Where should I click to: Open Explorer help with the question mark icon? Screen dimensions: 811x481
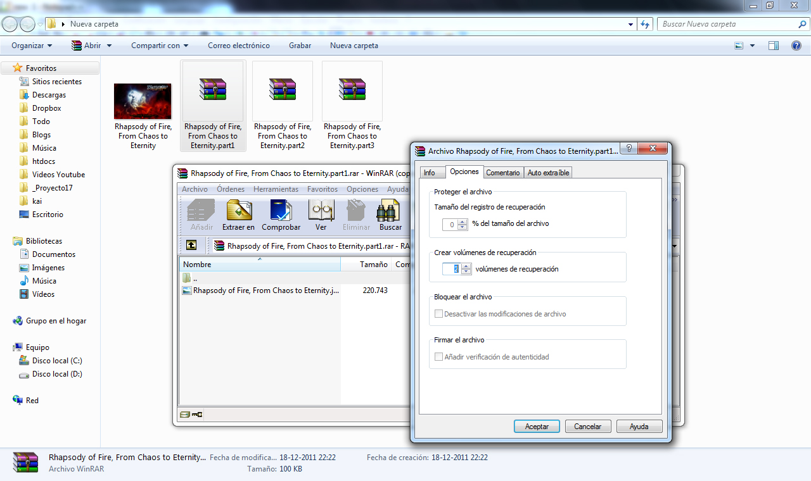click(796, 46)
